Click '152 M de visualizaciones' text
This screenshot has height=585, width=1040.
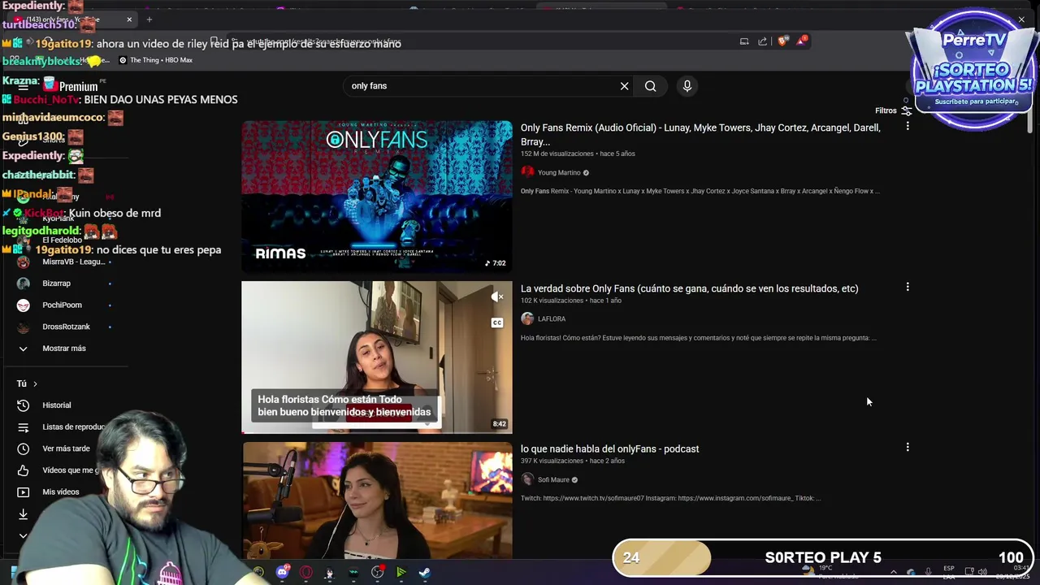coord(557,154)
